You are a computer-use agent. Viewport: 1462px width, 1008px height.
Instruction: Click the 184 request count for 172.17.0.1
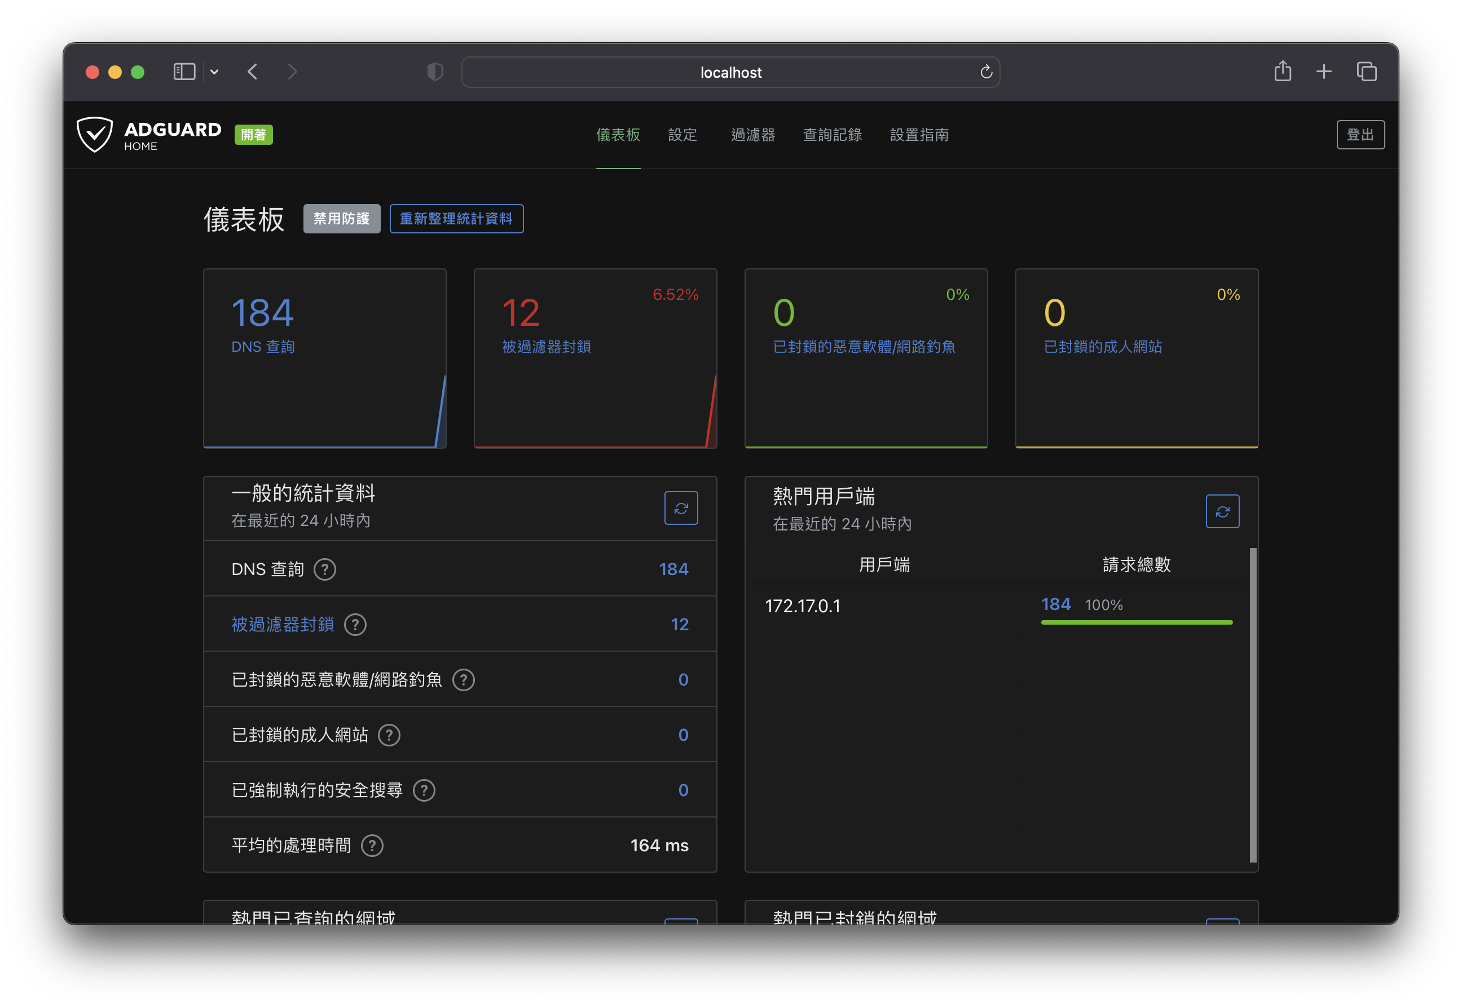[x=1056, y=604]
